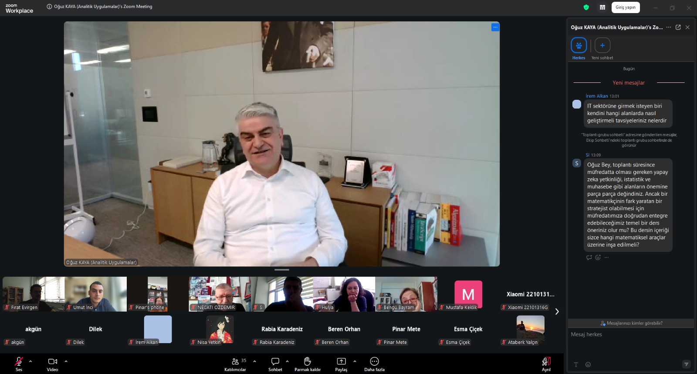Select NECATİ ÖZDEMİR video thumbnail
The image size is (697, 374).
pos(220,294)
